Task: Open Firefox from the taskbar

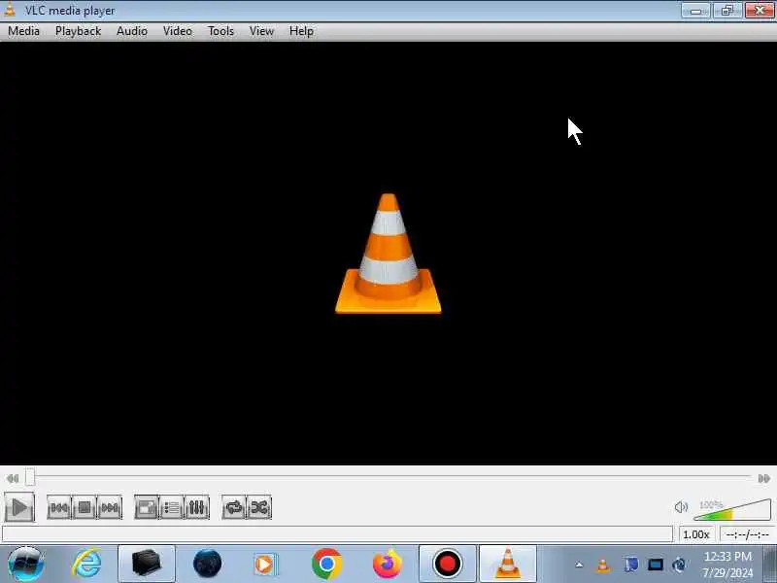Action: point(387,564)
